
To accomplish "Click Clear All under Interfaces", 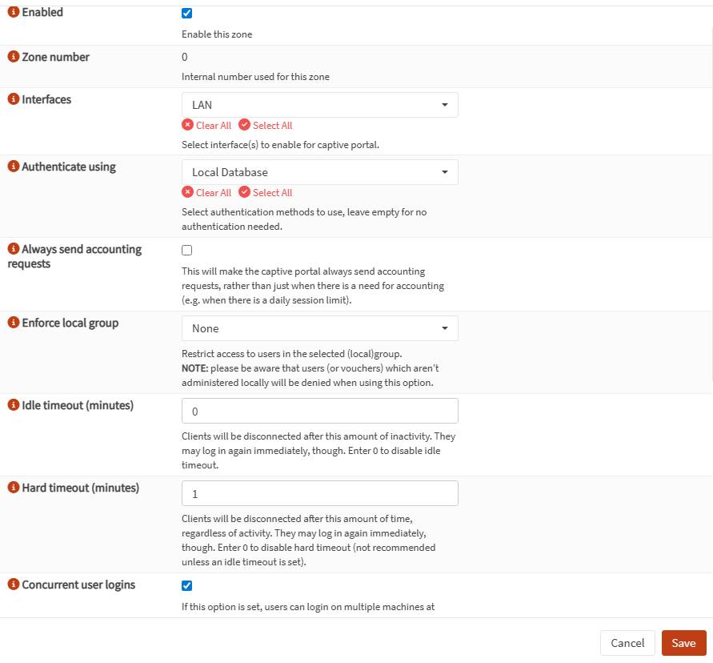I will coord(206,126).
